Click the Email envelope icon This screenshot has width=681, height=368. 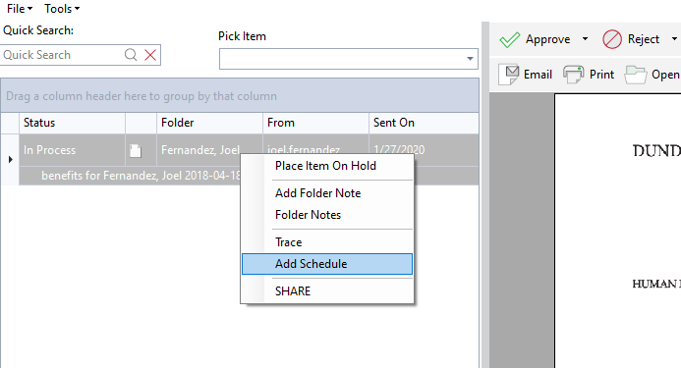coord(509,75)
